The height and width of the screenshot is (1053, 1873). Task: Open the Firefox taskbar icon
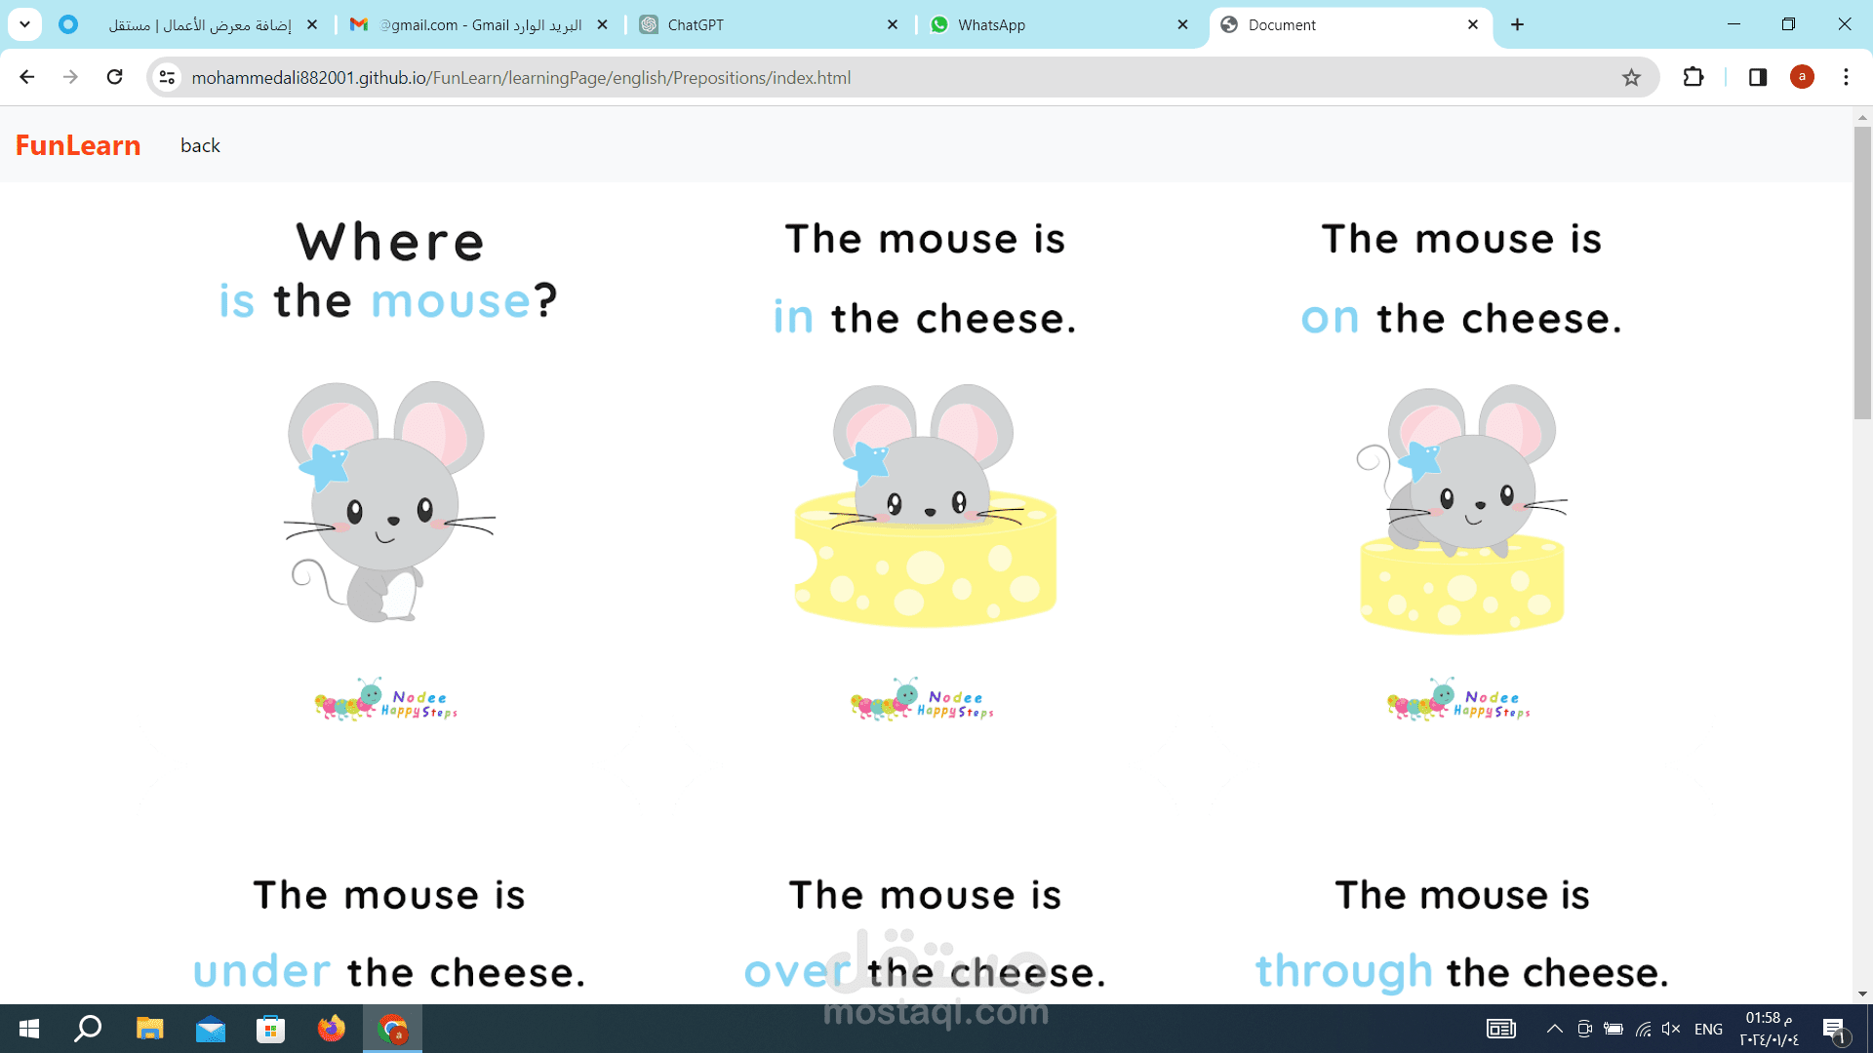click(332, 1029)
